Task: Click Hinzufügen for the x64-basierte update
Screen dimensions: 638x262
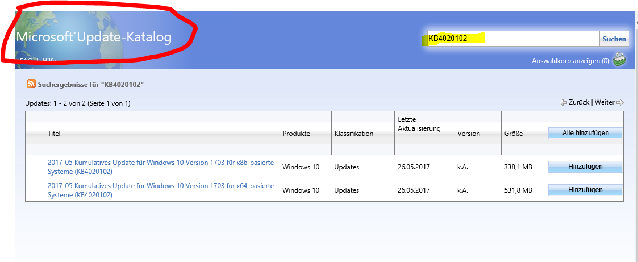Action: tap(586, 190)
